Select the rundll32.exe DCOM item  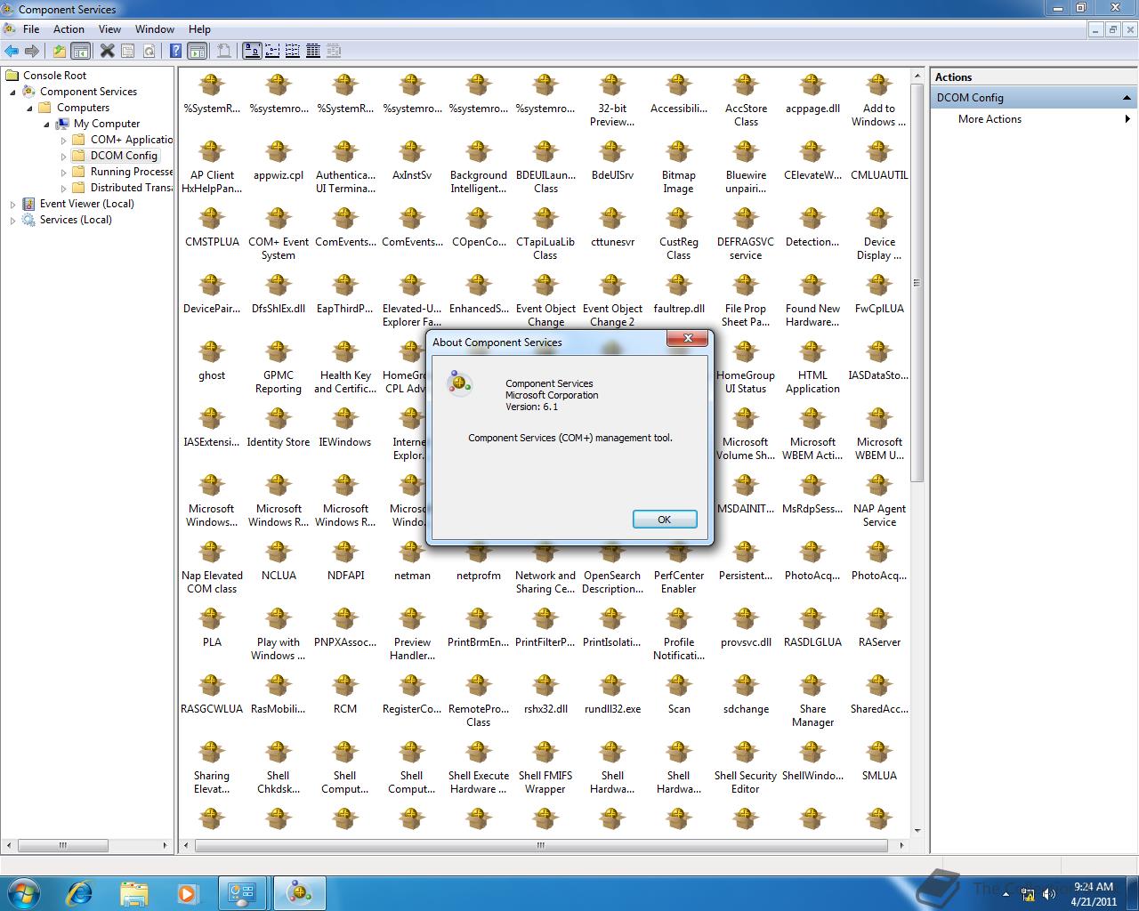pos(612,695)
